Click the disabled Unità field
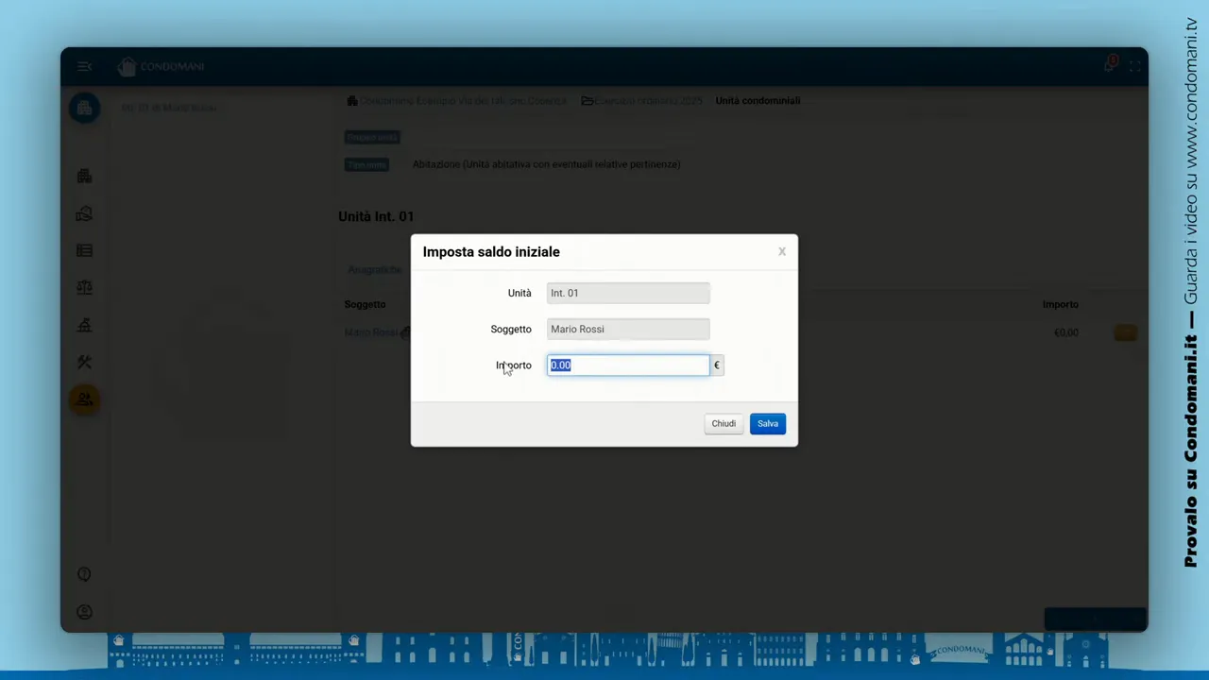The image size is (1209, 680). click(628, 294)
